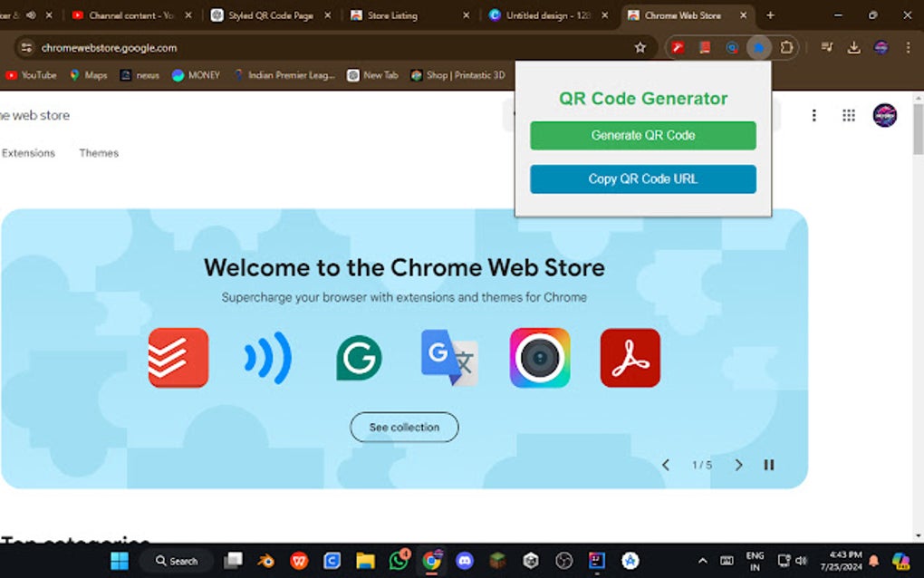Open the clock showing 4:43 PM

point(841,561)
